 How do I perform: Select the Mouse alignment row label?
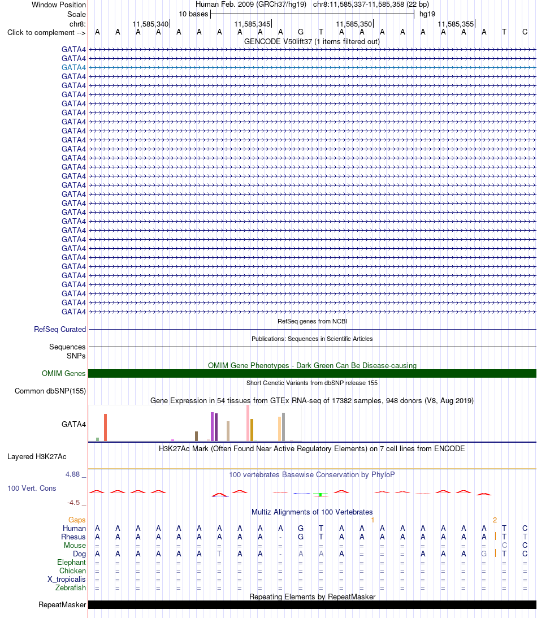coord(75,545)
